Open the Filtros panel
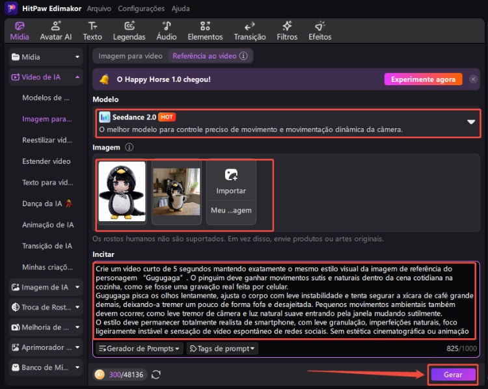Screen dimensions: 488x389 tap(287, 31)
